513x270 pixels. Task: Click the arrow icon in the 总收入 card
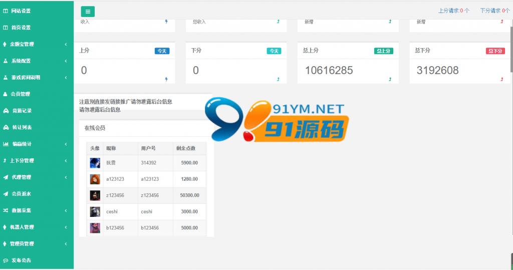tap(278, 22)
